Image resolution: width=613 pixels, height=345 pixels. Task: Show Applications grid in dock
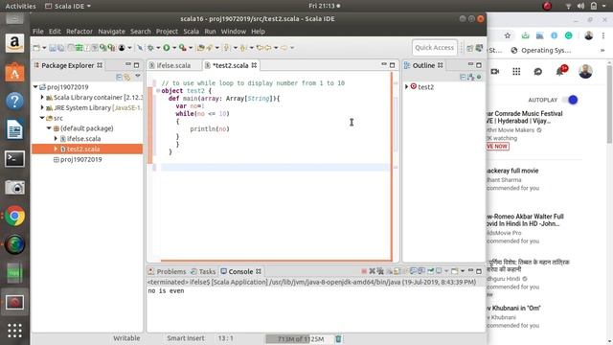click(x=14, y=331)
